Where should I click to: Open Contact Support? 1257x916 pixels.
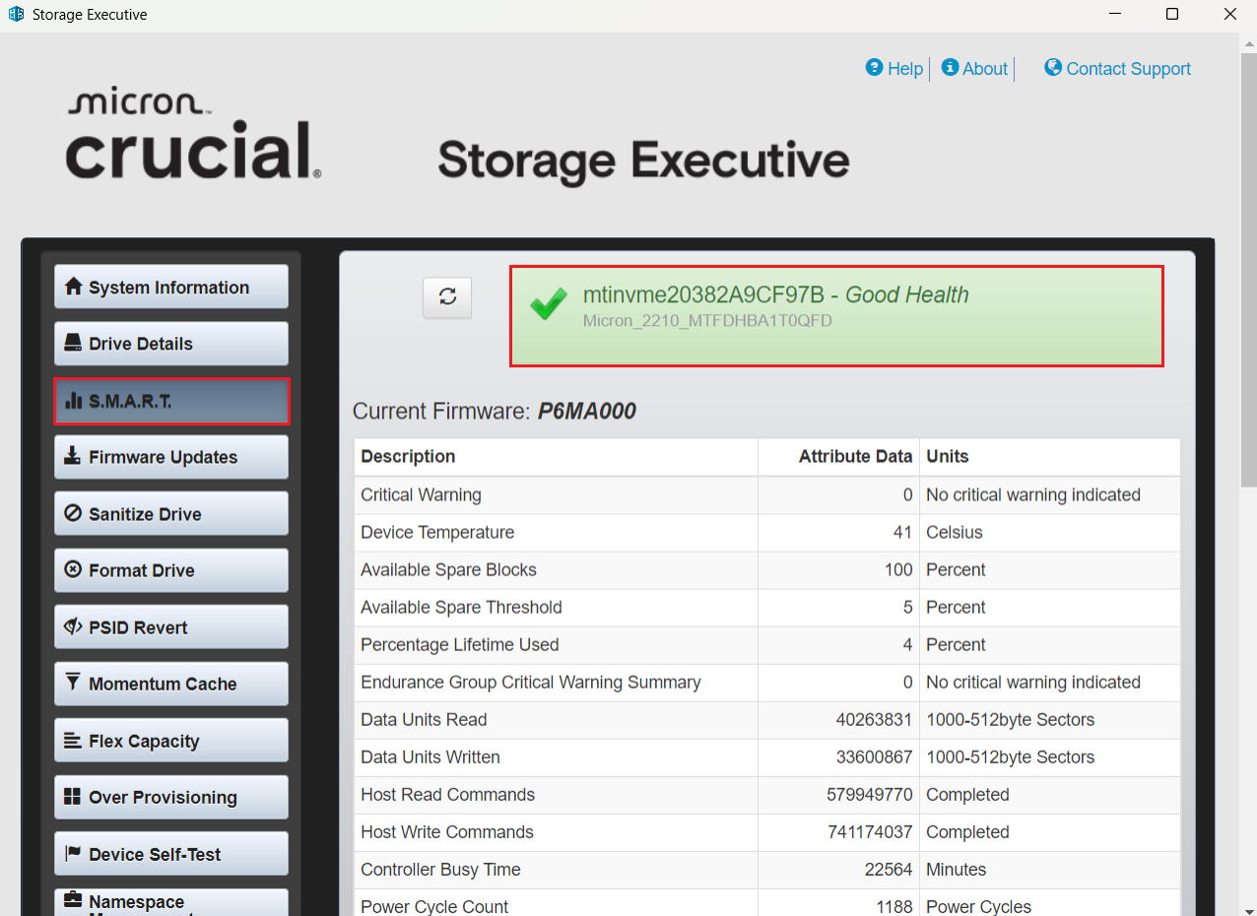coord(1117,68)
